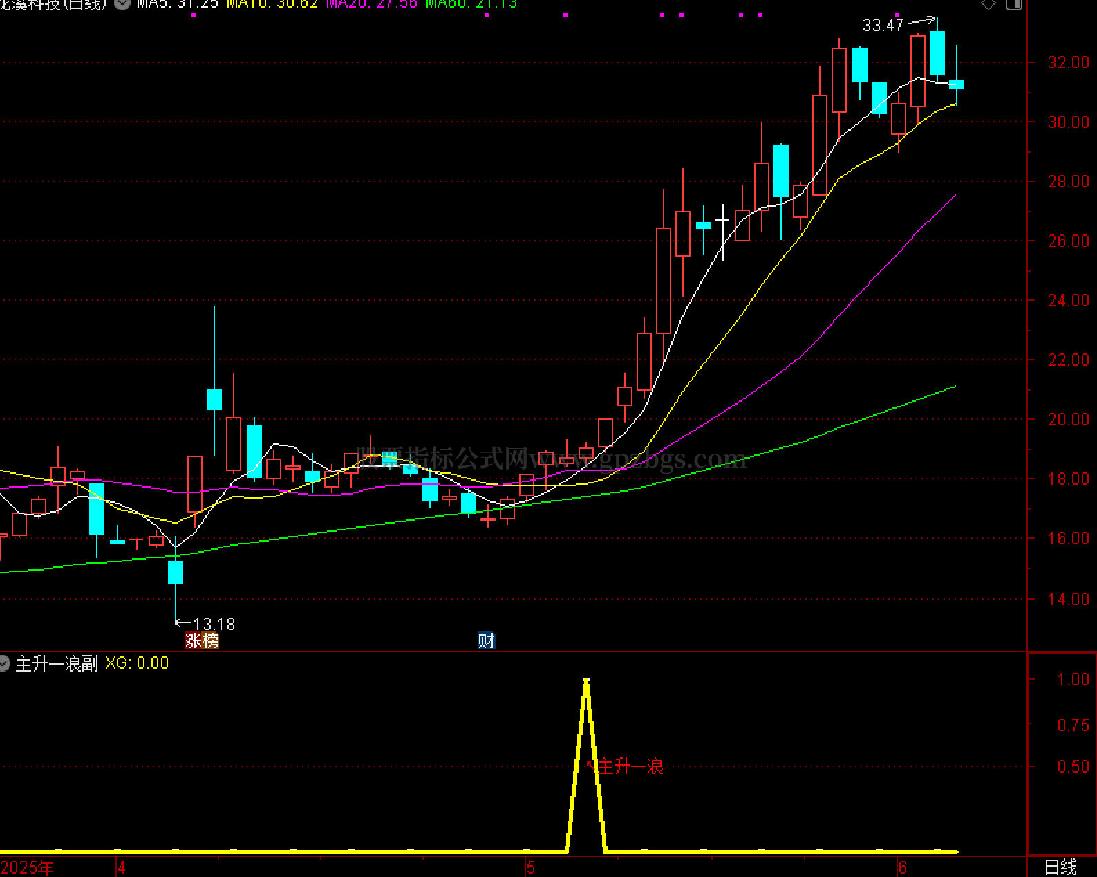
Task: Select the 主升一浪副 indicator name
Action: [57, 664]
